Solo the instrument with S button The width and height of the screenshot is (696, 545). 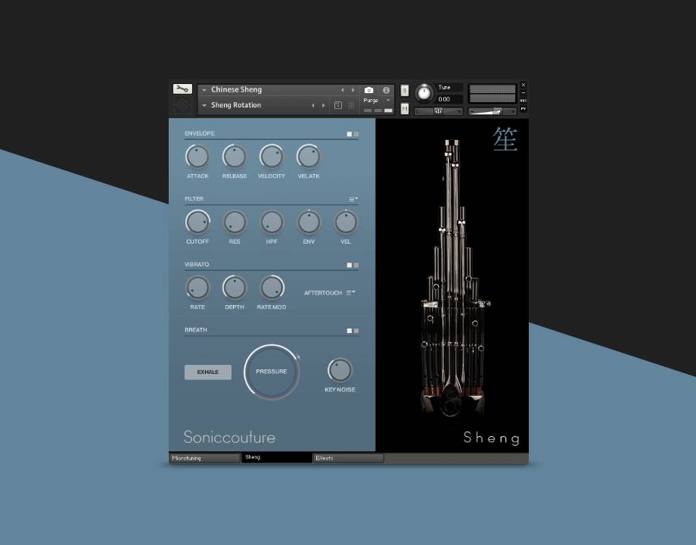click(404, 90)
